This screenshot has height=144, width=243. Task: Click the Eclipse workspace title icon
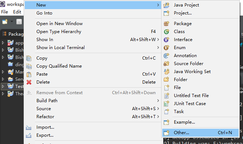[x=3, y=4]
